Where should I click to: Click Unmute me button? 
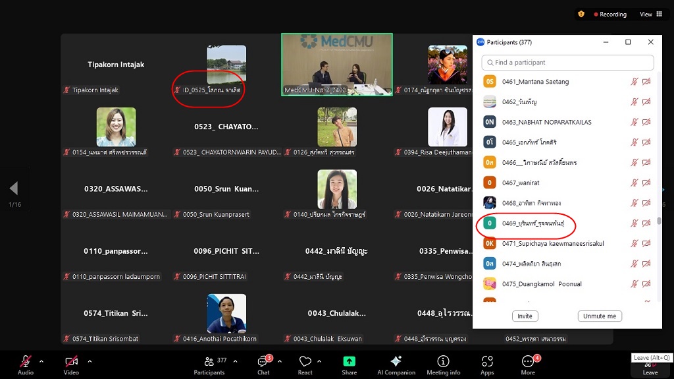coord(600,316)
